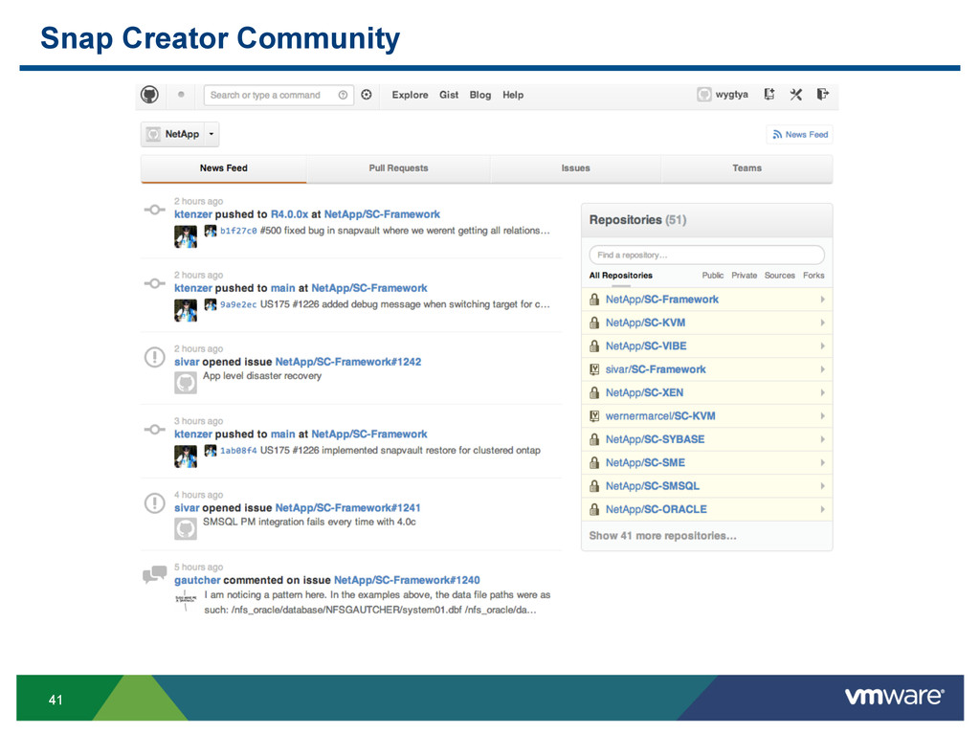Create a new repository icon
980x735 pixels.
(769, 95)
